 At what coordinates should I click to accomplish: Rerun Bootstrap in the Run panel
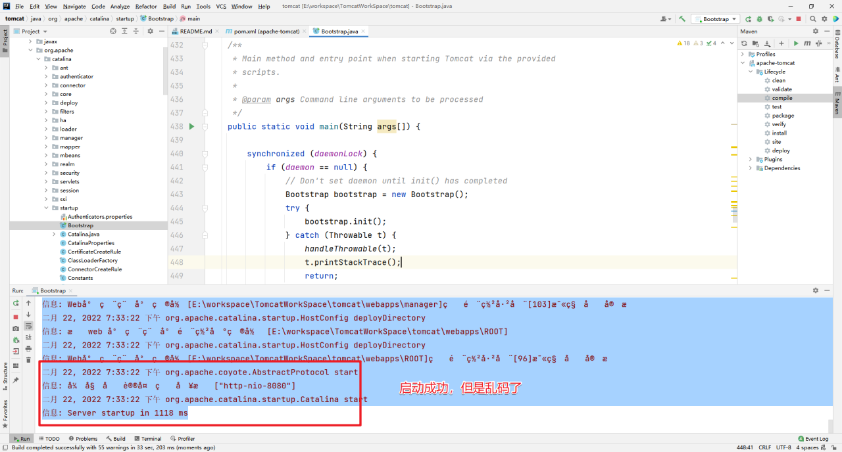click(16, 304)
